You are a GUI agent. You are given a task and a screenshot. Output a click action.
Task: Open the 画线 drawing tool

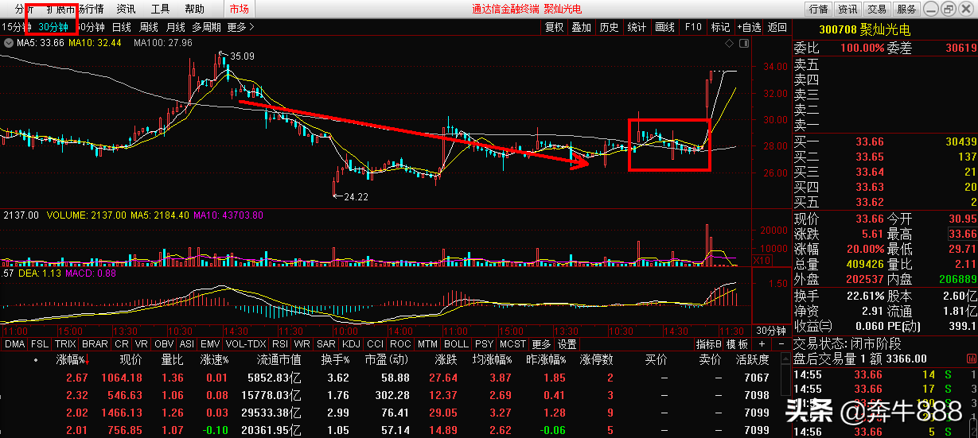[x=664, y=26]
